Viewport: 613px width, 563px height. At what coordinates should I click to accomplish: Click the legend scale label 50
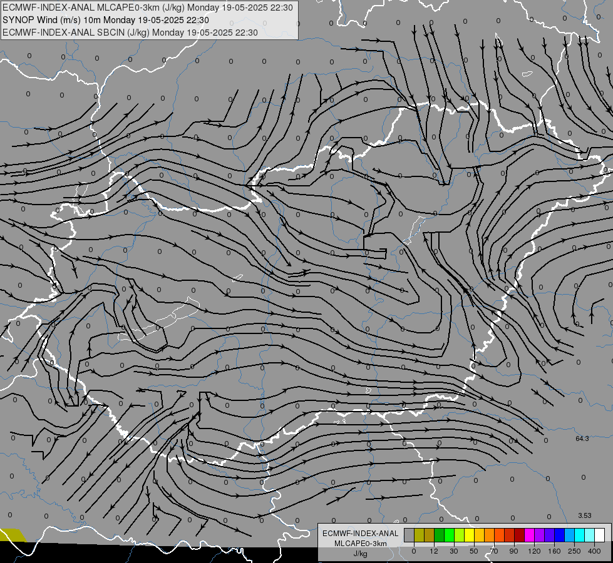[474, 551]
